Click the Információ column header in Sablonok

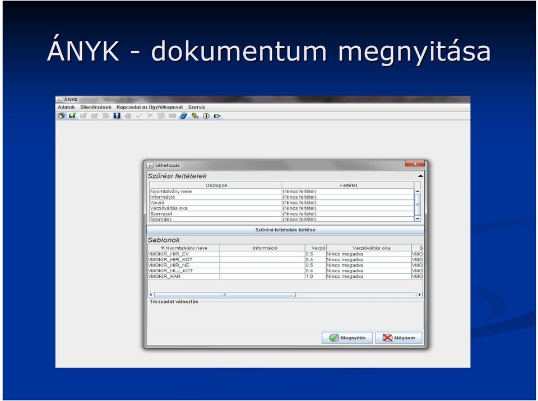pyautogui.click(x=262, y=248)
